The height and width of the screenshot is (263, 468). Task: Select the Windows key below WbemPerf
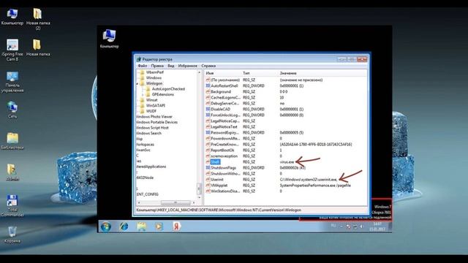click(154, 78)
